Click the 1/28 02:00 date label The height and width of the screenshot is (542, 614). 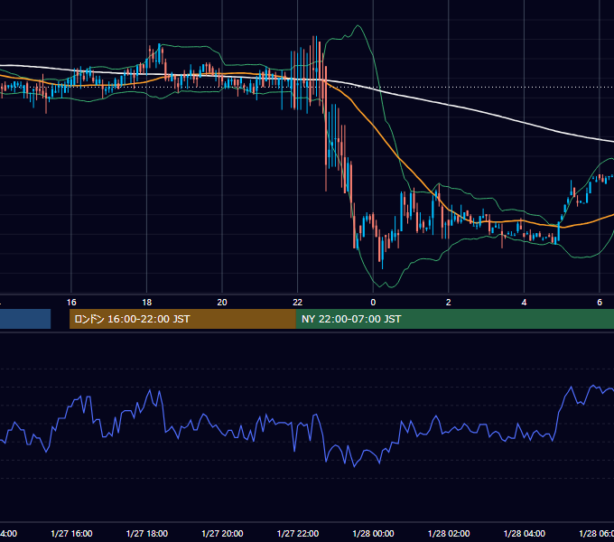click(x=449, y=533)
